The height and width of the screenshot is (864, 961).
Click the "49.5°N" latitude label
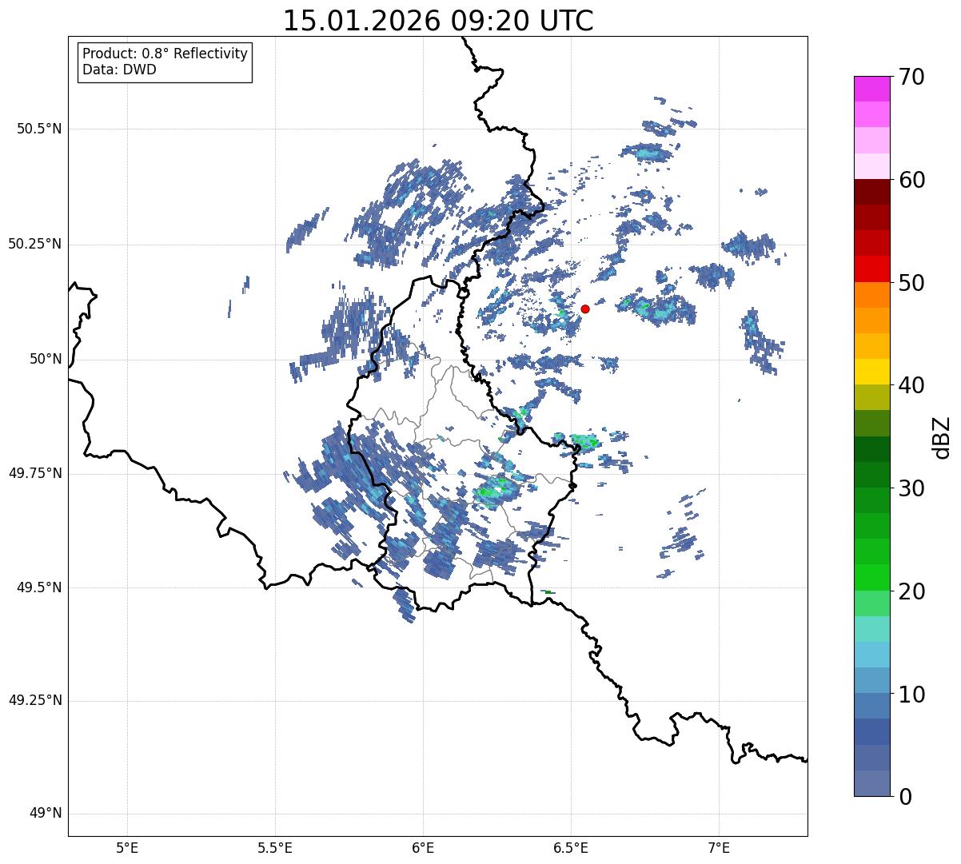click(x=39, y=587)
